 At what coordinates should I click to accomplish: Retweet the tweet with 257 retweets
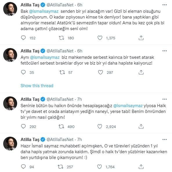click(61, 167)
